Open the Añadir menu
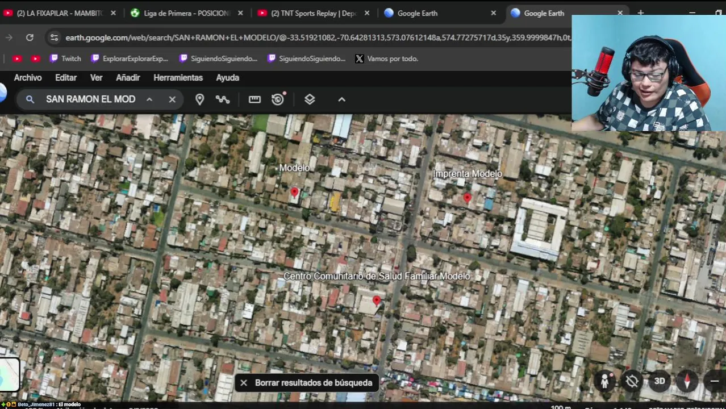Screen dimensions: 726x409 tap(128, 77)
